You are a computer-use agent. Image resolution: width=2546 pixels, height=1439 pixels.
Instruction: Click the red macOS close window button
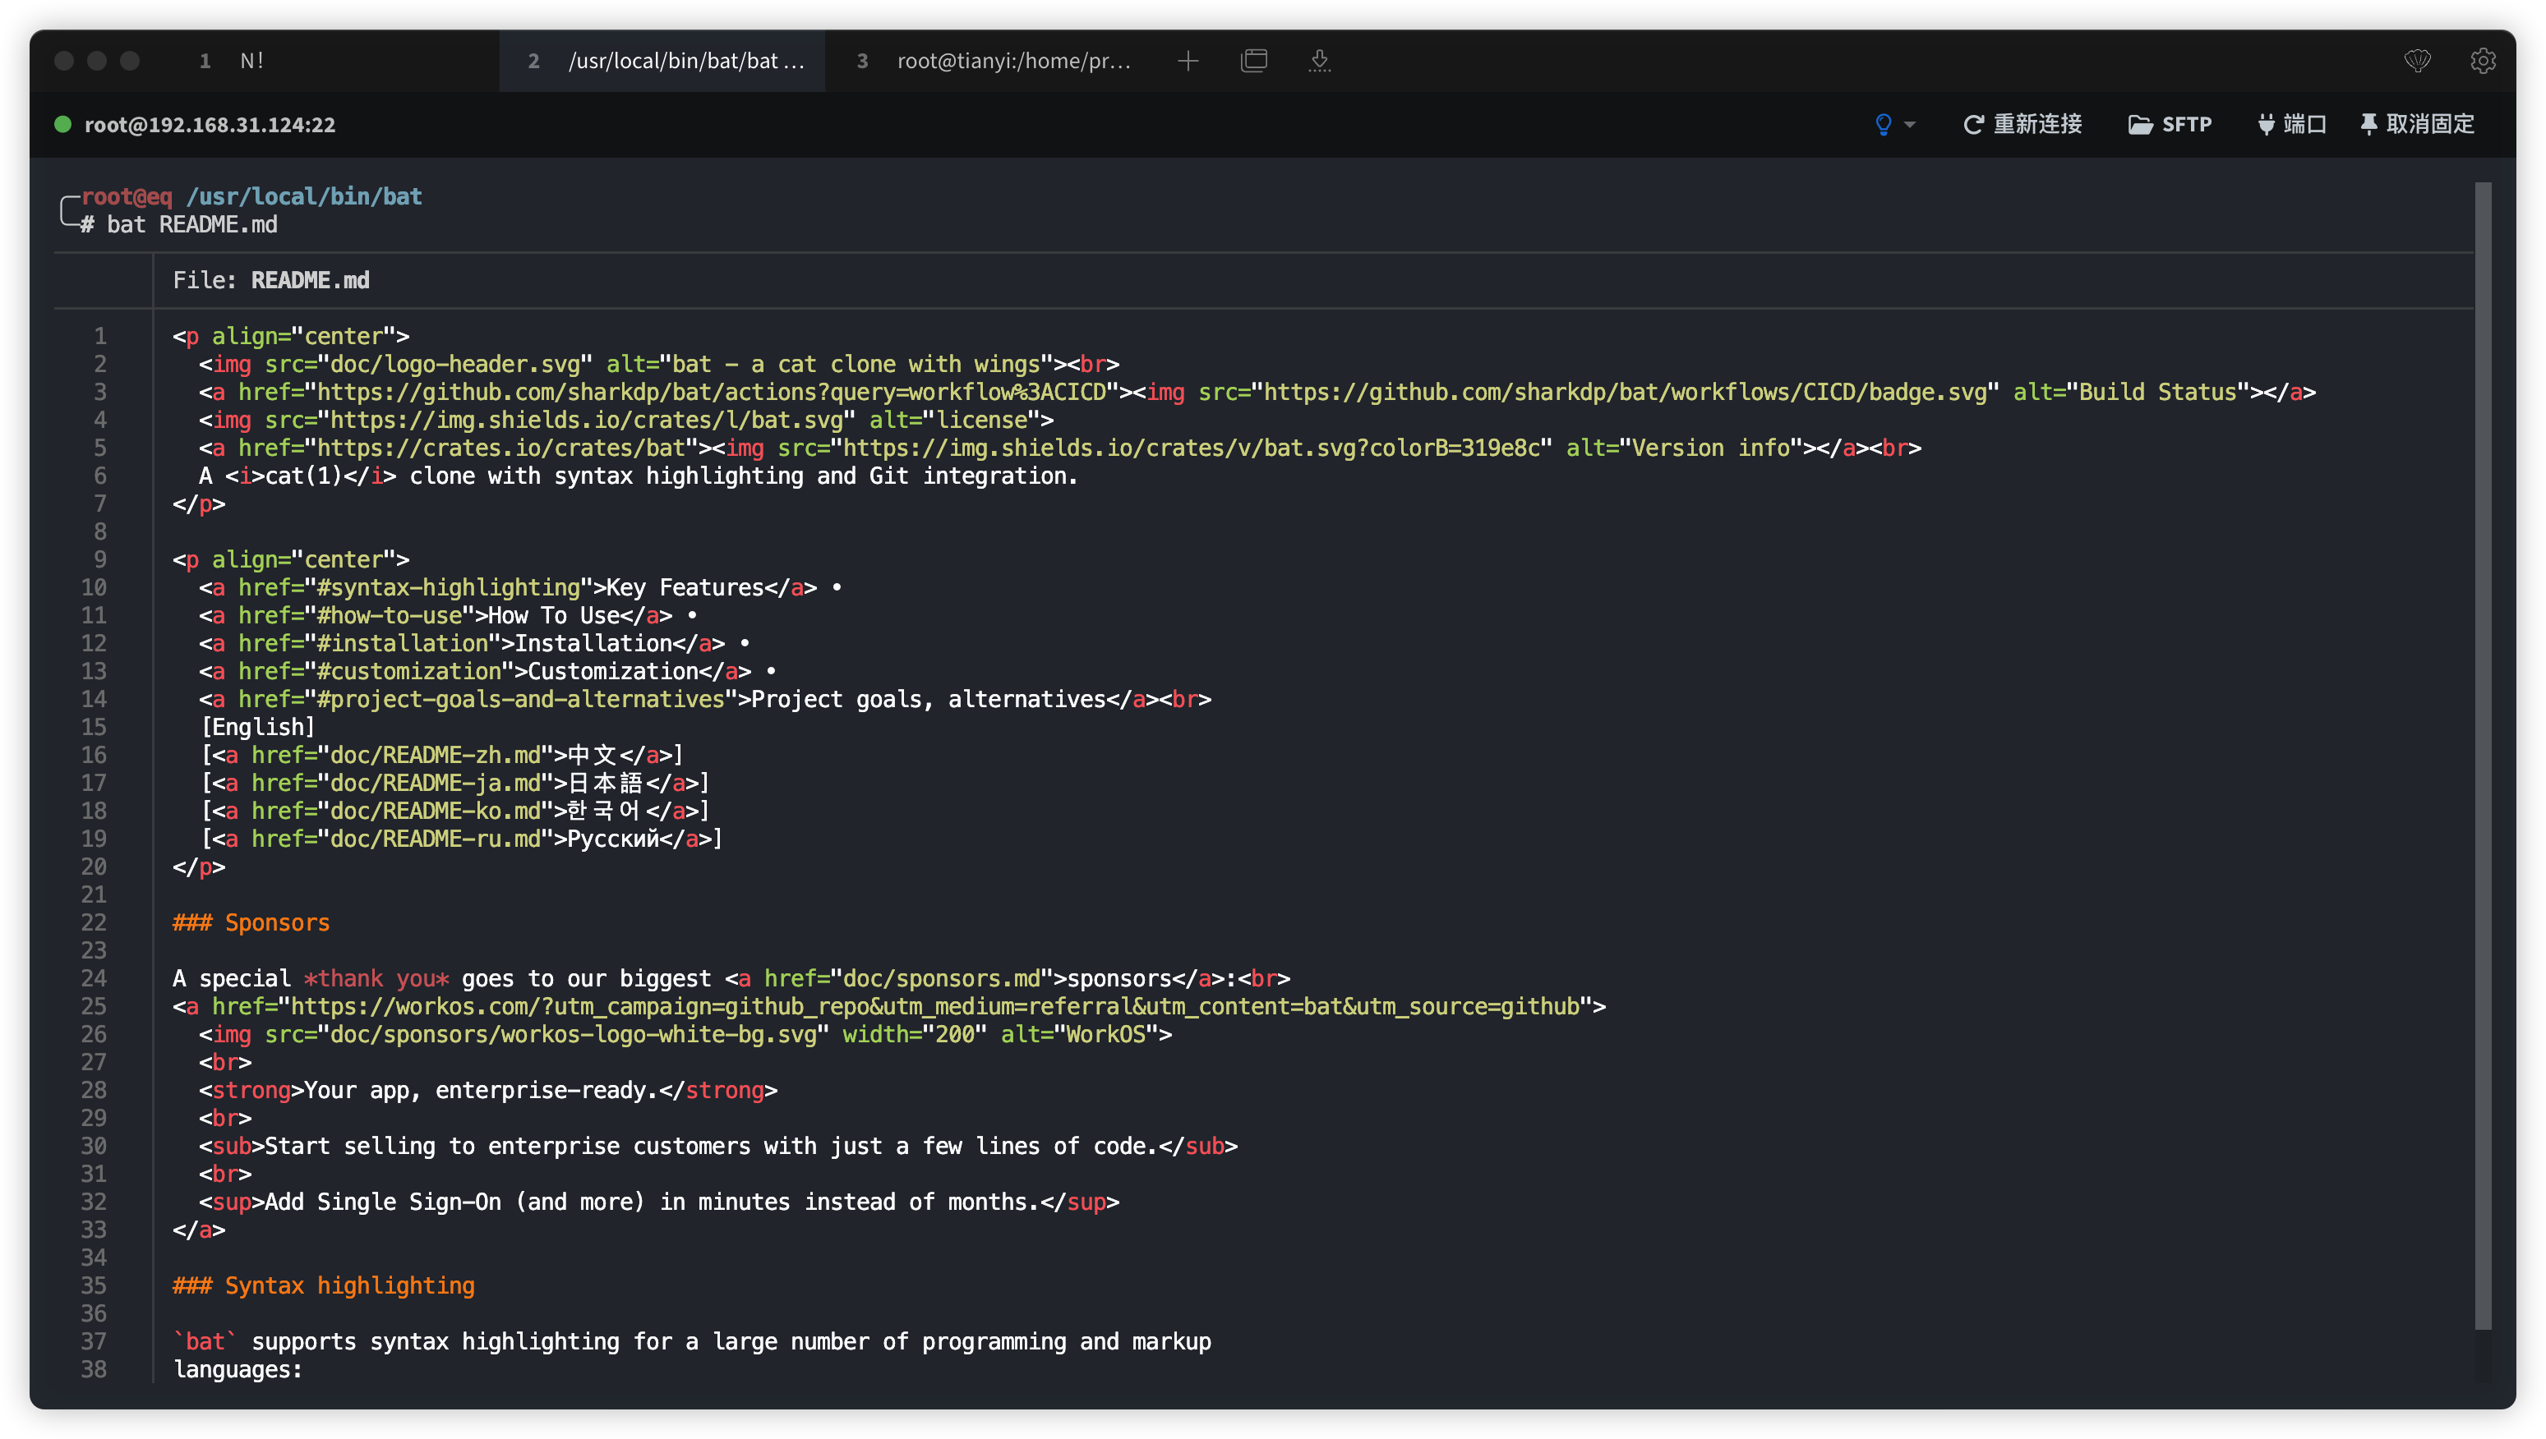pos(64,62)
